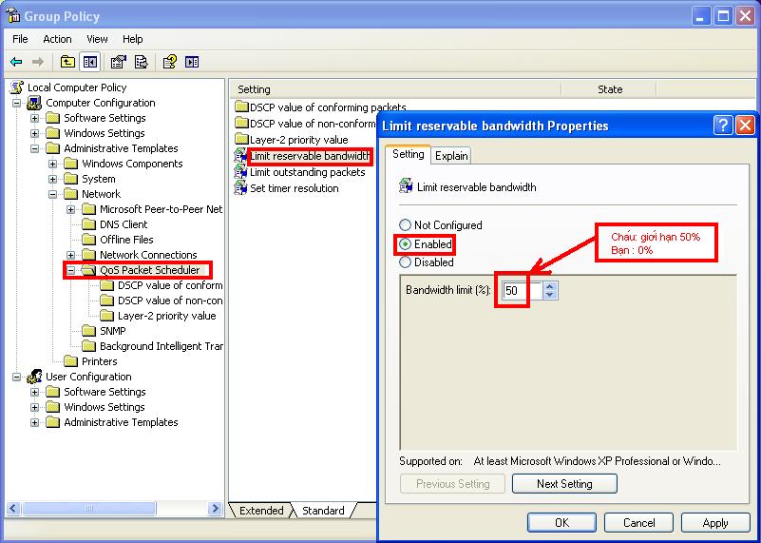The width and height of the screenshot is (761, 543).
Task: Switch to the Extended view tab
Action: (261, 511)
